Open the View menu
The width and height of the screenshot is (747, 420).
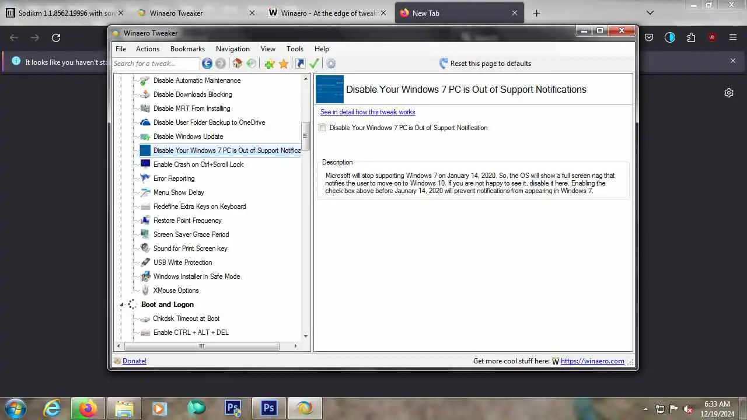(268, 49)
